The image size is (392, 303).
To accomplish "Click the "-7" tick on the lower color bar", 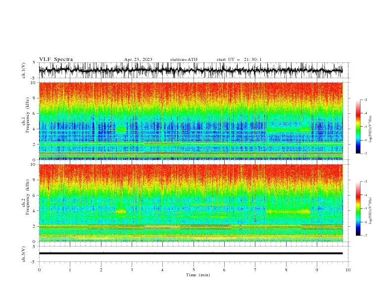I will (x=365, y=236).
